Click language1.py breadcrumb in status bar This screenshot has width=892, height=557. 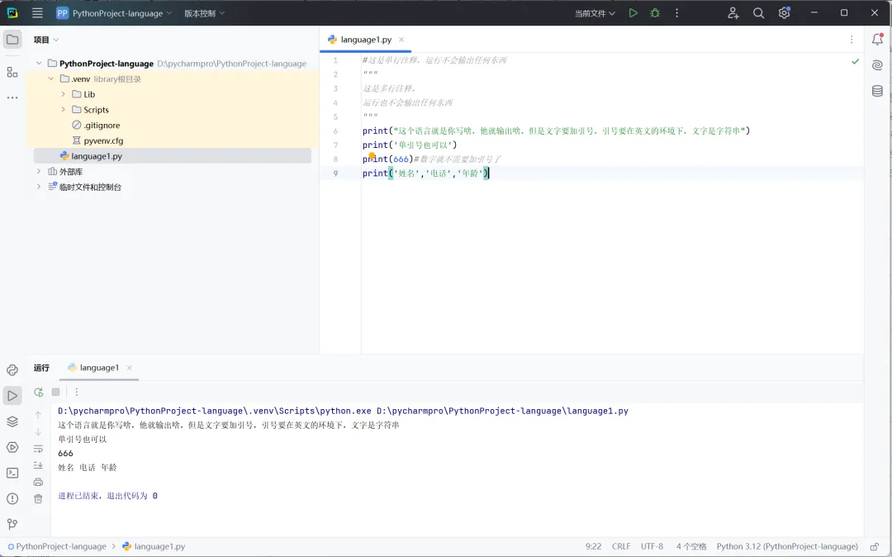154,546
